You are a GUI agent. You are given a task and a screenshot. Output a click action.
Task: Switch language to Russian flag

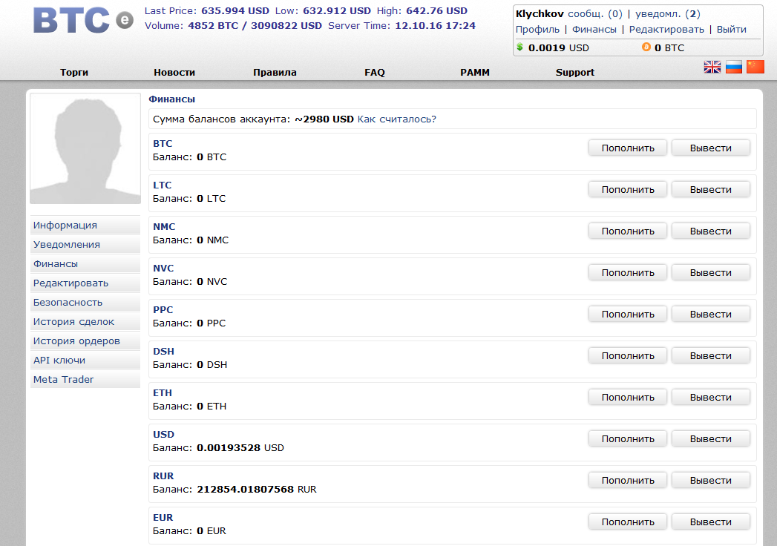pyautogui.click(x=734, y=68)
